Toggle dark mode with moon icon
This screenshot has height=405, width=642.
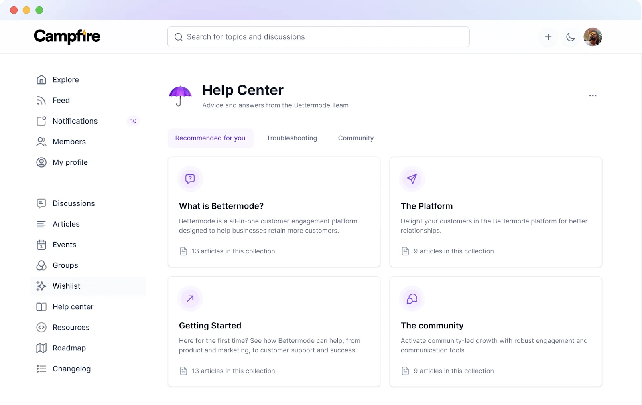[x=570, y=37]
